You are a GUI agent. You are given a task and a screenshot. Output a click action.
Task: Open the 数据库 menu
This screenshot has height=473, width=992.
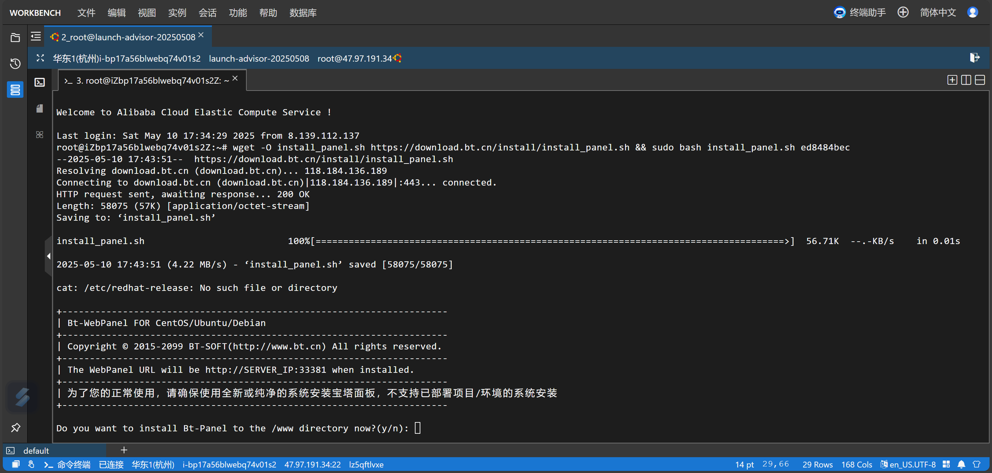coord(303,13)
